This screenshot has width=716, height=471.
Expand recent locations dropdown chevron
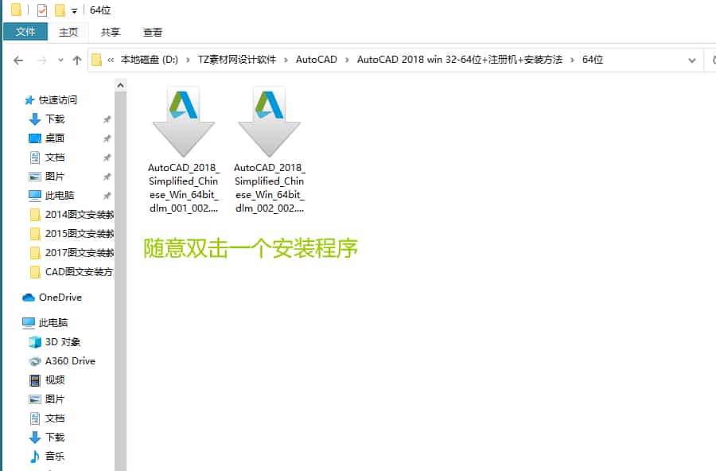[60, 60]
